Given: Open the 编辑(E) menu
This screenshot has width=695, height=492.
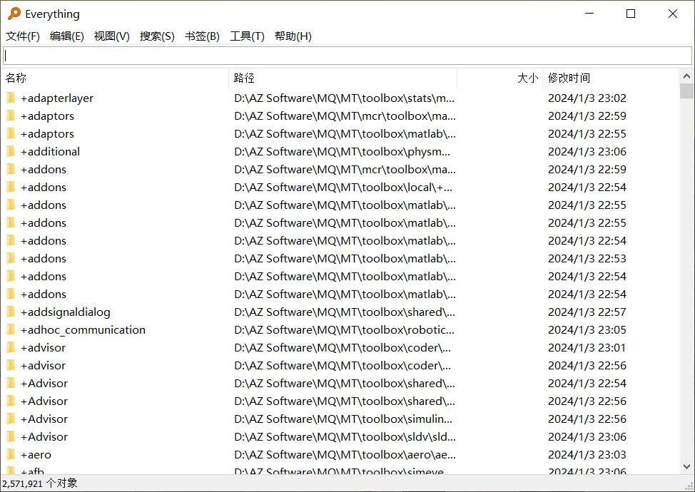Looking at the screenshot, I should click(67, 36).
